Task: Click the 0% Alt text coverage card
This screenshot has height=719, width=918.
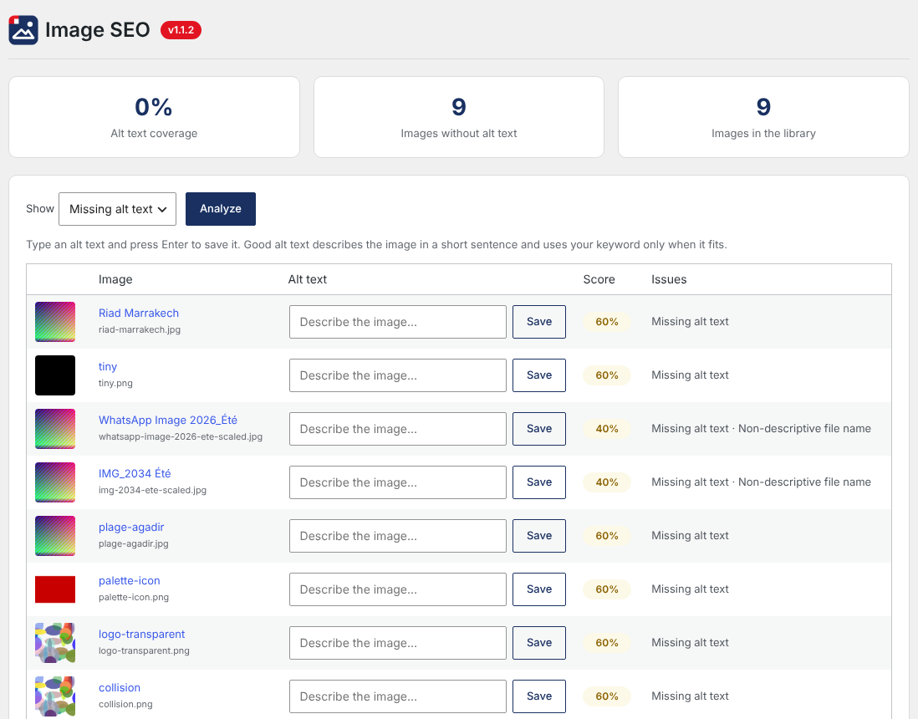Action: pos(154,117)
